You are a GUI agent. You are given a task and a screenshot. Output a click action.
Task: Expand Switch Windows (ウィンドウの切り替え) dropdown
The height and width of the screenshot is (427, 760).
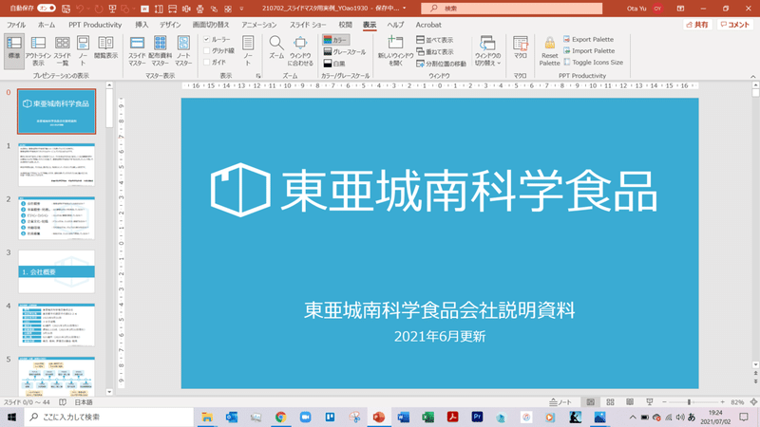tap(487, 51)
